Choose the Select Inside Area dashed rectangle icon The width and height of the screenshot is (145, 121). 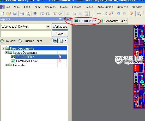[93, 14]
